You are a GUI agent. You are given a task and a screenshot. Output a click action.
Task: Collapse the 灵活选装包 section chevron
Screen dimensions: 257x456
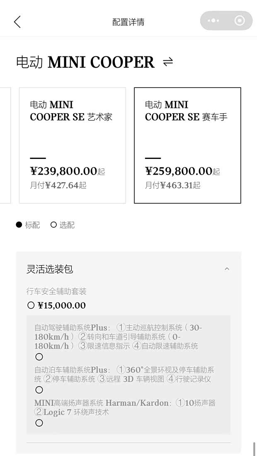point(227,268)
